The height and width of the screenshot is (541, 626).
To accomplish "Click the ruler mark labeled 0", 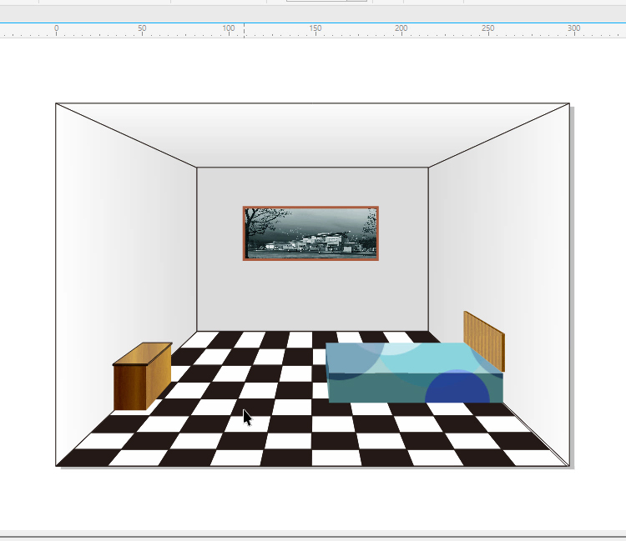I will [56, 28].
